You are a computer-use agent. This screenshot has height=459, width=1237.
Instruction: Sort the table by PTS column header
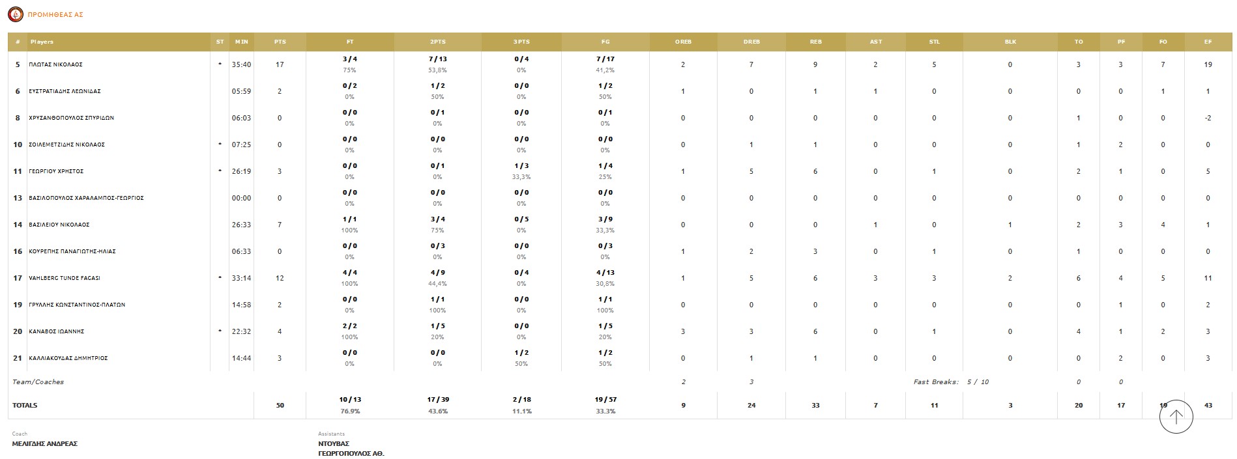point(280,42)
